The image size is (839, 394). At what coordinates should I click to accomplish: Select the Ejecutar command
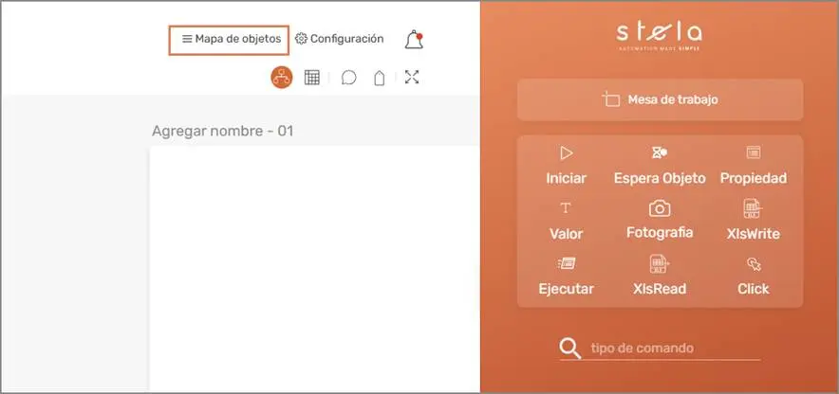pyautogui.click(x=567, y=276)
